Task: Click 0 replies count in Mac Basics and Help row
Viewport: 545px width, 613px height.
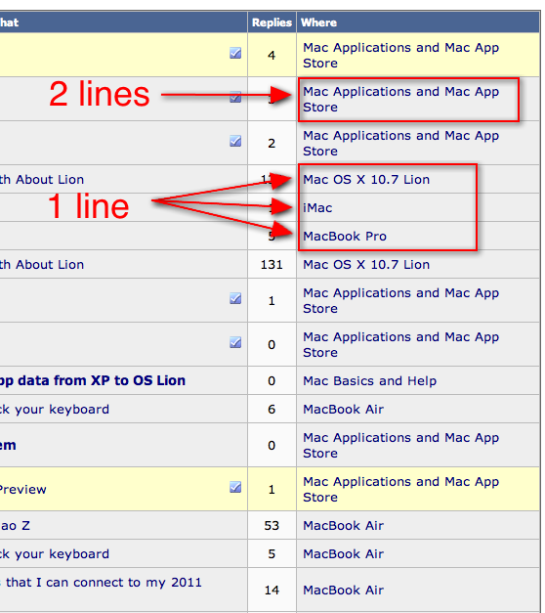Action: coord(272,380)
